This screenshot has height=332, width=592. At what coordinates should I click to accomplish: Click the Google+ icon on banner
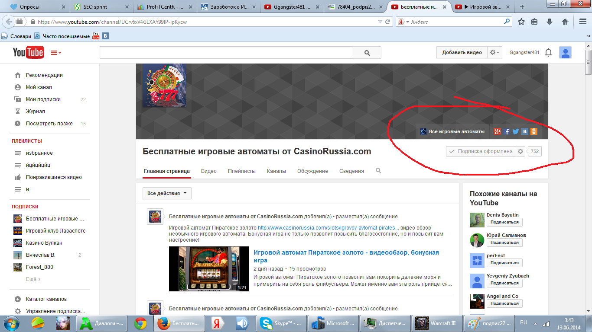[497, 131]
